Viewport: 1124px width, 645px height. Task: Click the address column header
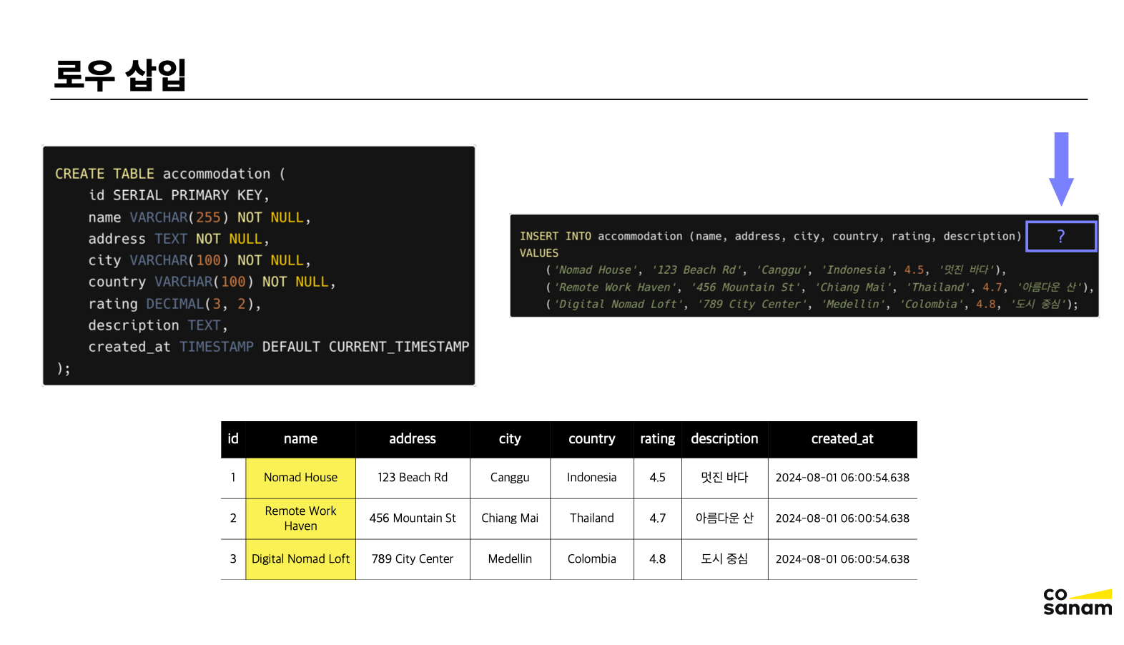[413, 439]
